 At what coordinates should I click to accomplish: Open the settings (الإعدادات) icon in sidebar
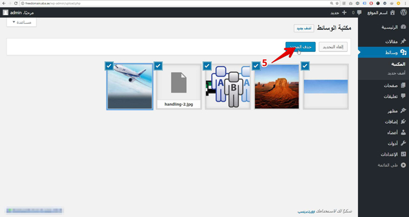click(x=403, y=154)
